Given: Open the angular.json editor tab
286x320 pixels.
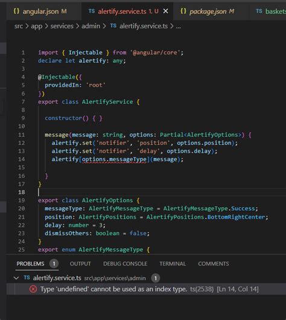Looking at the screenshot, I should click(x=43, y=11).
